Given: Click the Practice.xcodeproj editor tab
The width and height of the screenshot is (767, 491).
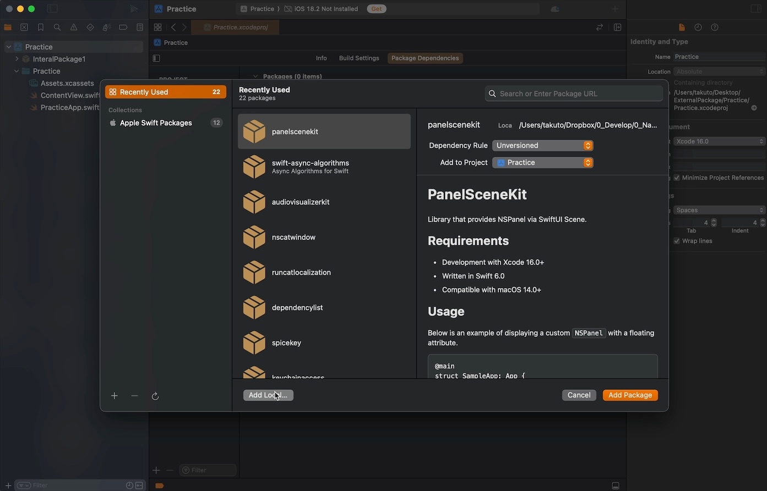Looking at the screenshot, I should pos(235,27).
